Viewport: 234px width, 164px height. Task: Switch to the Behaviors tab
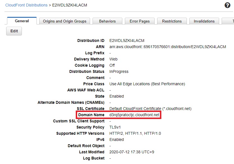[x=107, y=21]
